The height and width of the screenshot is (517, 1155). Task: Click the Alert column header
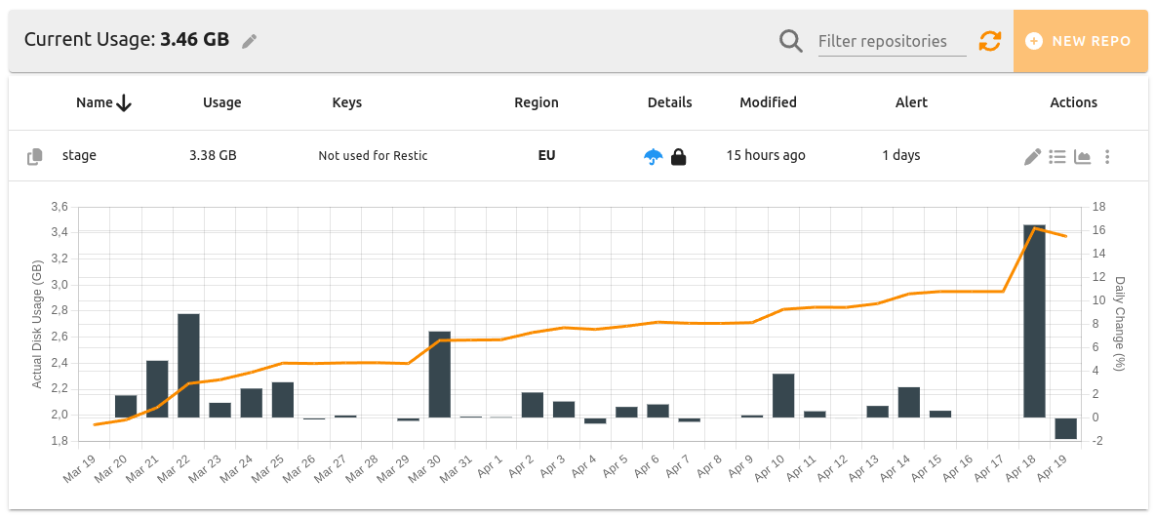pos(911,103)
